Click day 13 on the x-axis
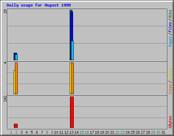Image resolution: width=174 pixels, height=136 pixels. [x=71, y=132]
